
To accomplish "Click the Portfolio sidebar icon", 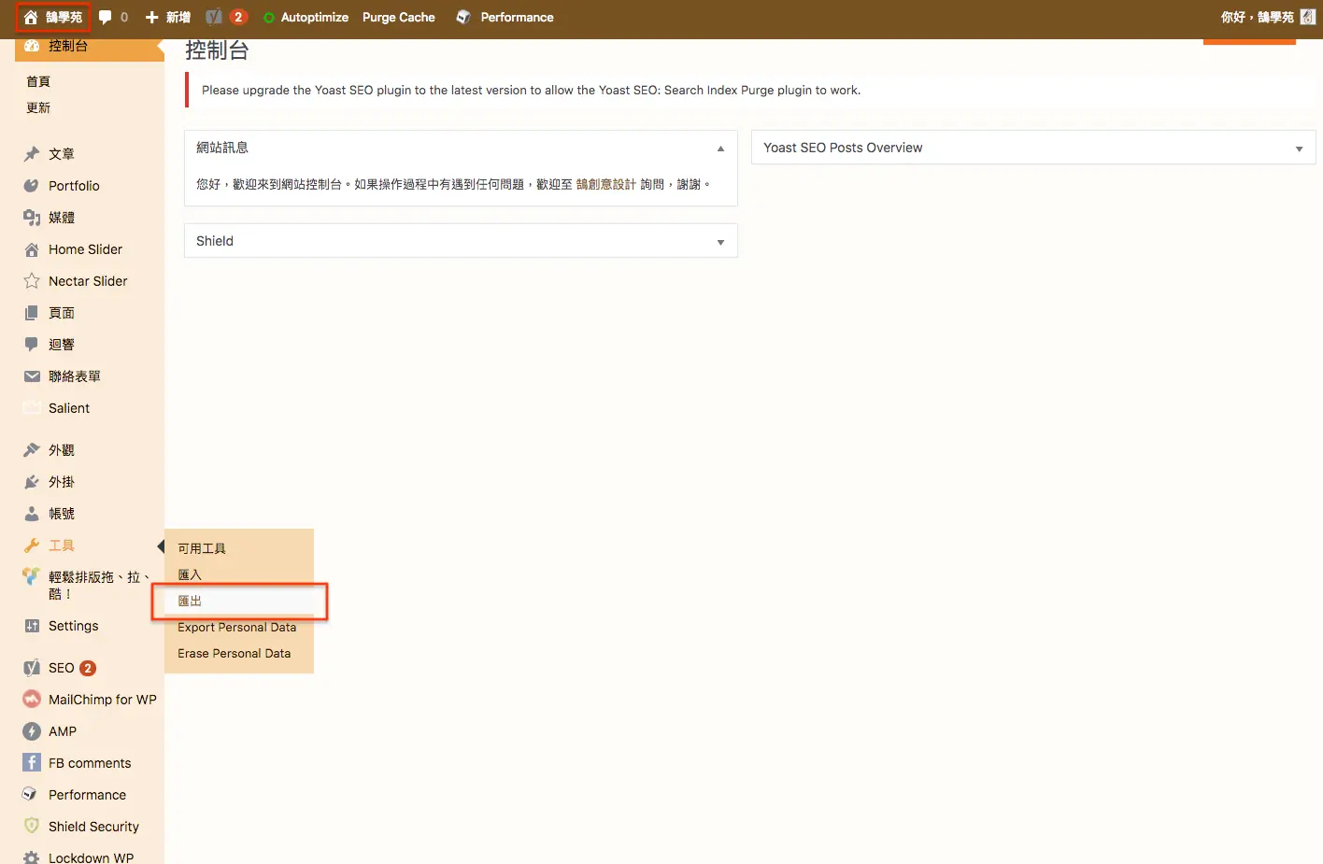I will (x=32, y=186).
